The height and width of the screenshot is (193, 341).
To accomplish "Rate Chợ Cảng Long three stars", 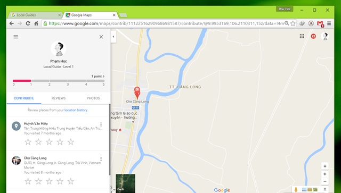I will (x=49, y=181).
